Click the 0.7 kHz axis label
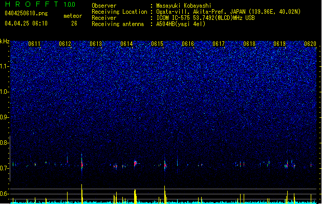This screenshot has height=204, width=322. click(4, 168)
